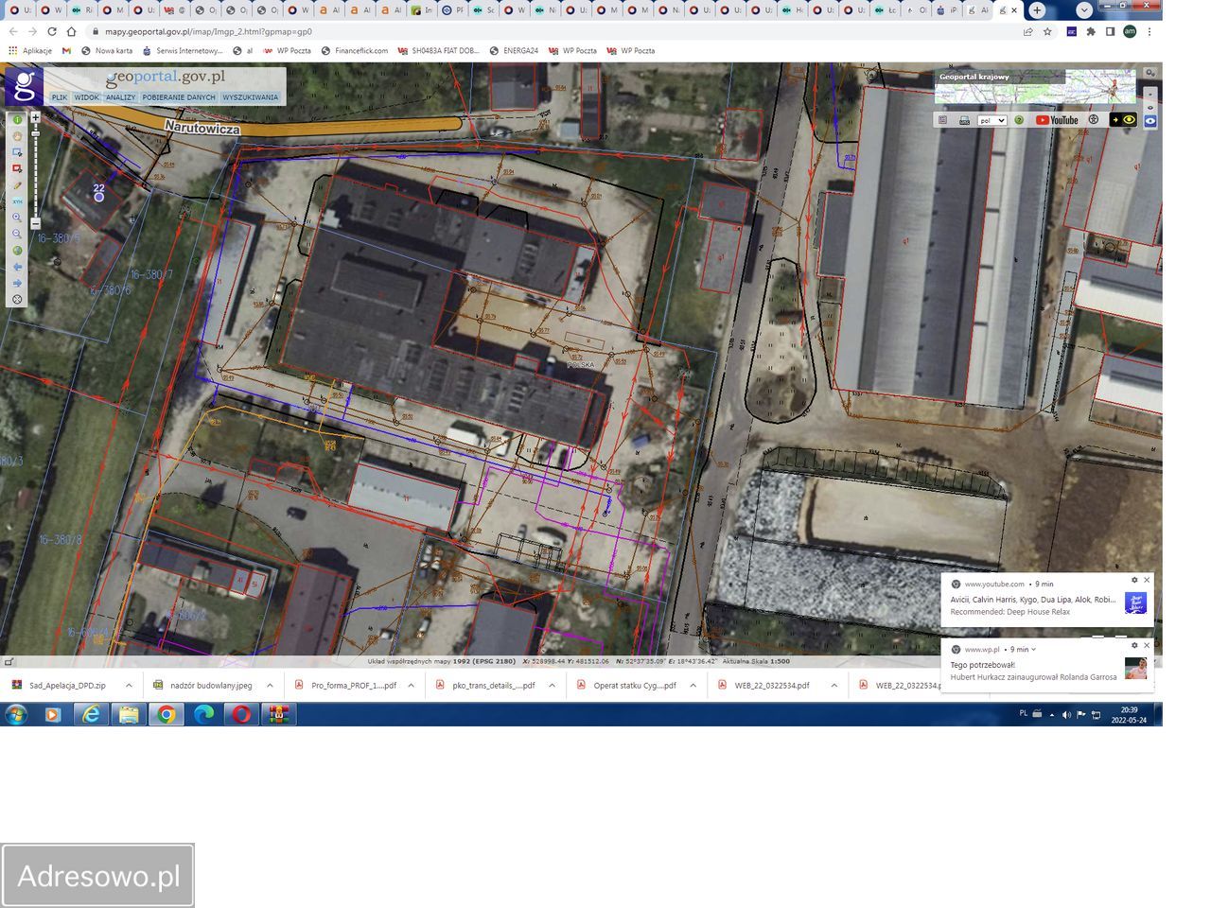Select the pencil drawing tool
Viewport: 1211px width, 908px height.
pyautogui.click(x=17, y=185)
